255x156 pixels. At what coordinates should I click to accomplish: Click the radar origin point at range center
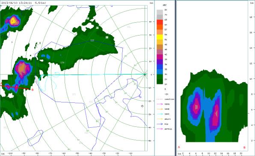click(145, 75)
